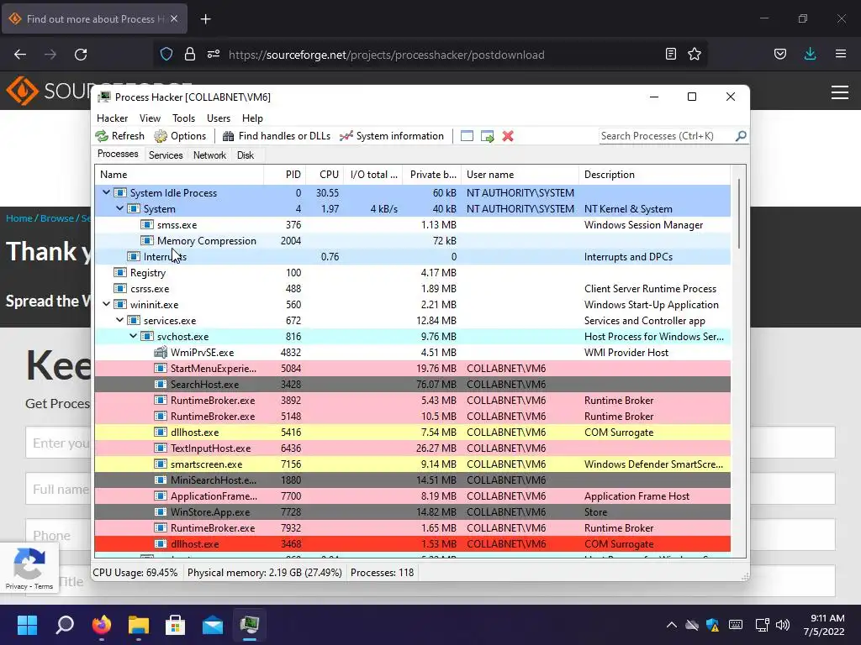Open System information graph icon
This screenshot has width=861, height=645.
pyautogui.click(x=346, y=136)
